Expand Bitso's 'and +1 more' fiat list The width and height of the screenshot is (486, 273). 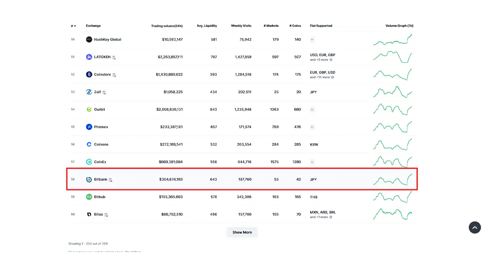[x=319, y=217]
